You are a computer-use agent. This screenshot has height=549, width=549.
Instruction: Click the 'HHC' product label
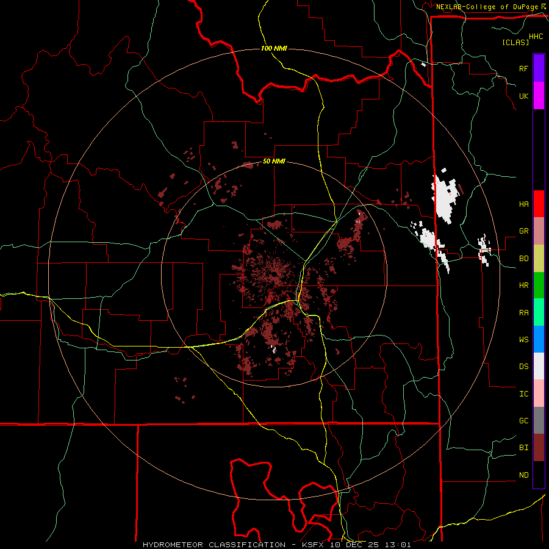point(536,37)
